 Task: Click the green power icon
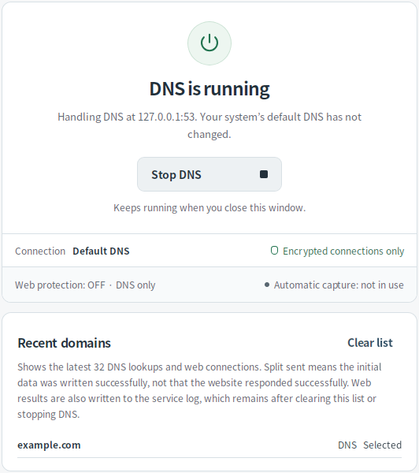click(x=209, y=43)
